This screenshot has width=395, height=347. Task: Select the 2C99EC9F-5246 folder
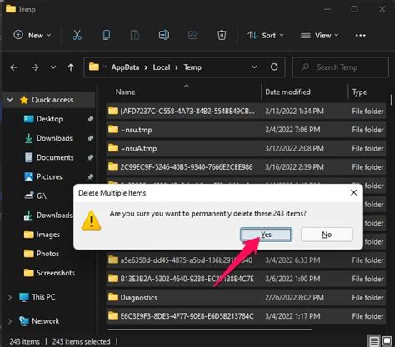[x=246, y=167]
